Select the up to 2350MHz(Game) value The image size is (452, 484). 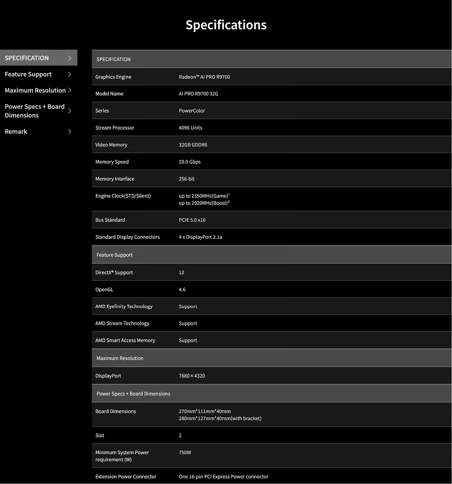204,196
